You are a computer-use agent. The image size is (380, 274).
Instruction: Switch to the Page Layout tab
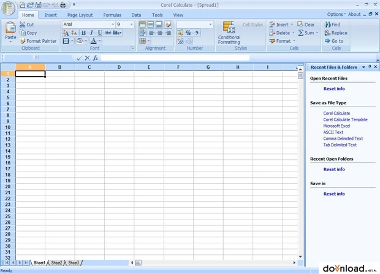click(x=80, y=15)
